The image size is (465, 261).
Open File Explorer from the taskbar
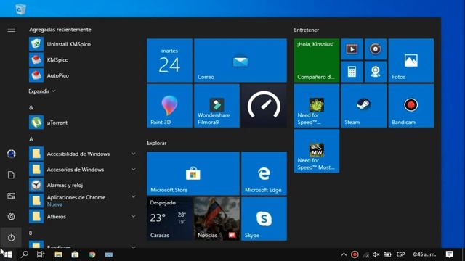pos(58,254)
